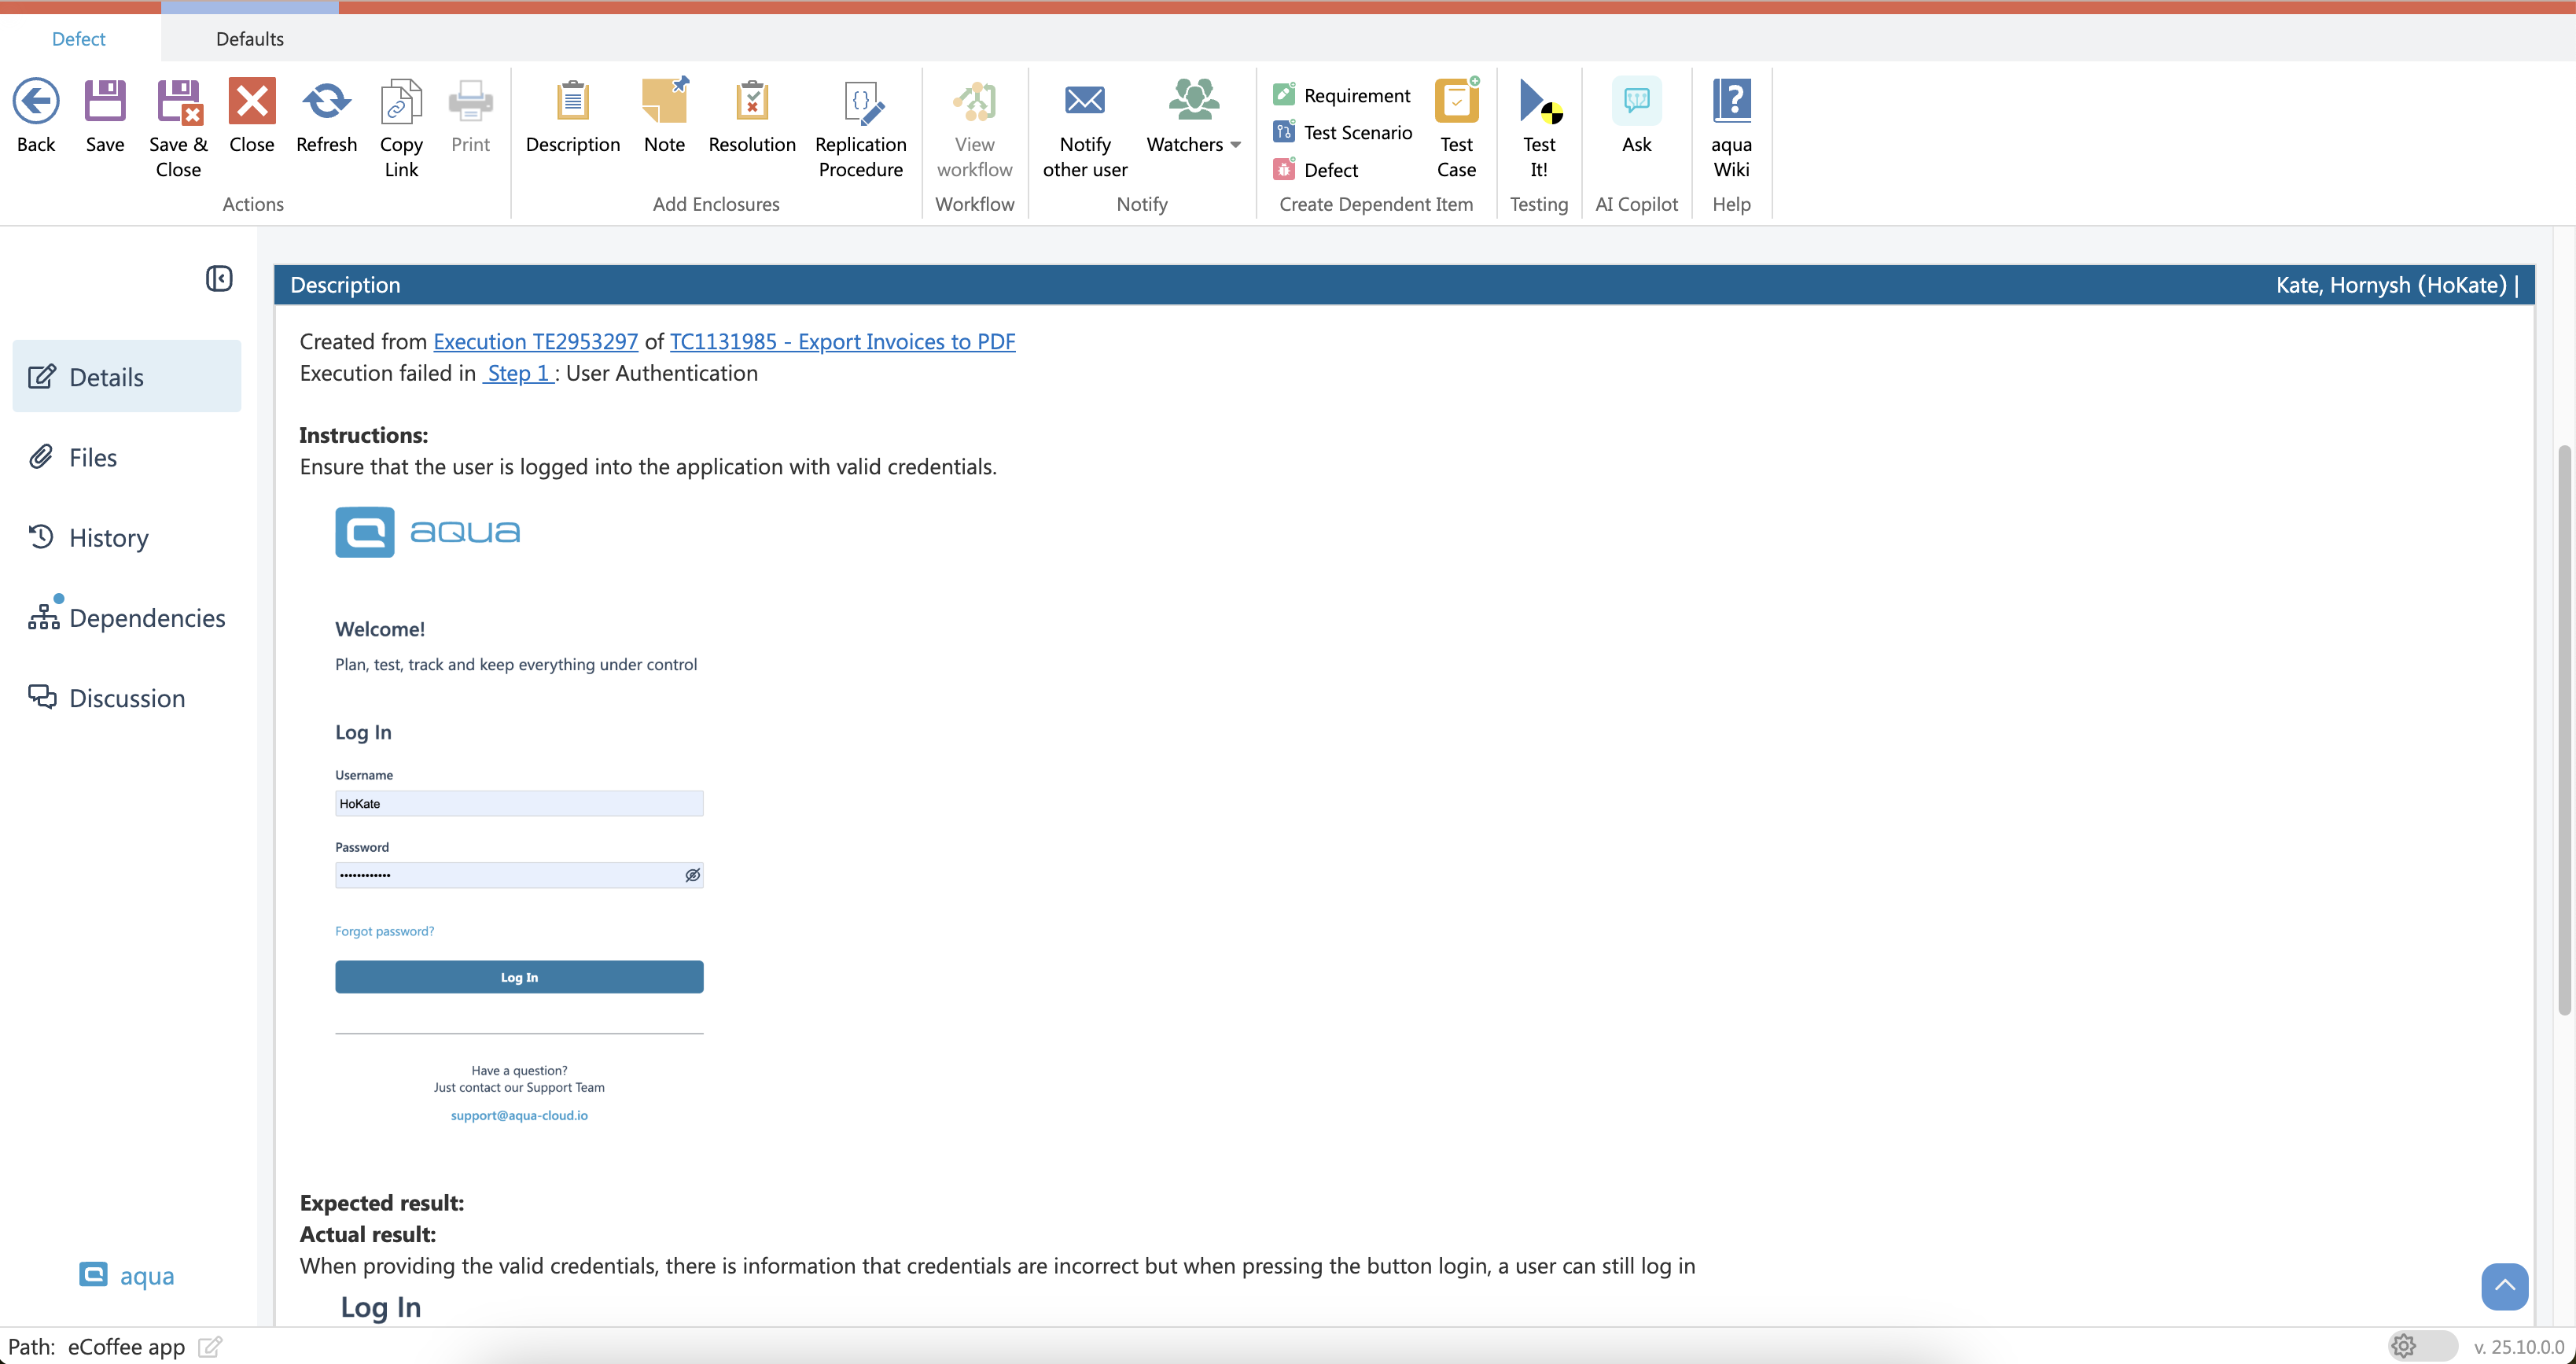Open the History section in the sidebar
This screenshot has width=2576, height=1364.
pyautogui.click(x=108, y=537)
